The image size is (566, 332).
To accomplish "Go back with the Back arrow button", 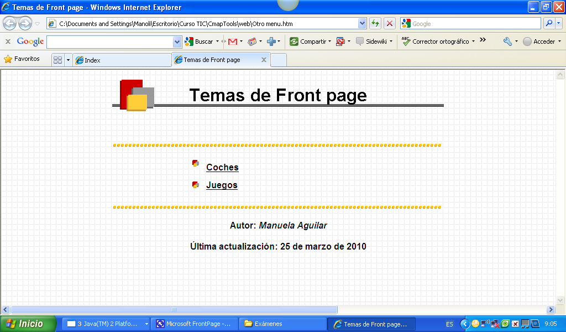I will (x=10, y=23).
